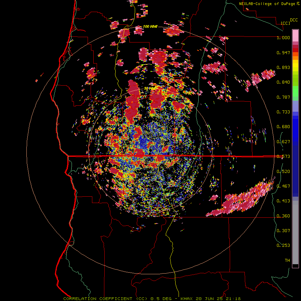This screenshot has height=301, width=301.
Task: Click the 20 JUN 25 date text
Action: [209, 299]
